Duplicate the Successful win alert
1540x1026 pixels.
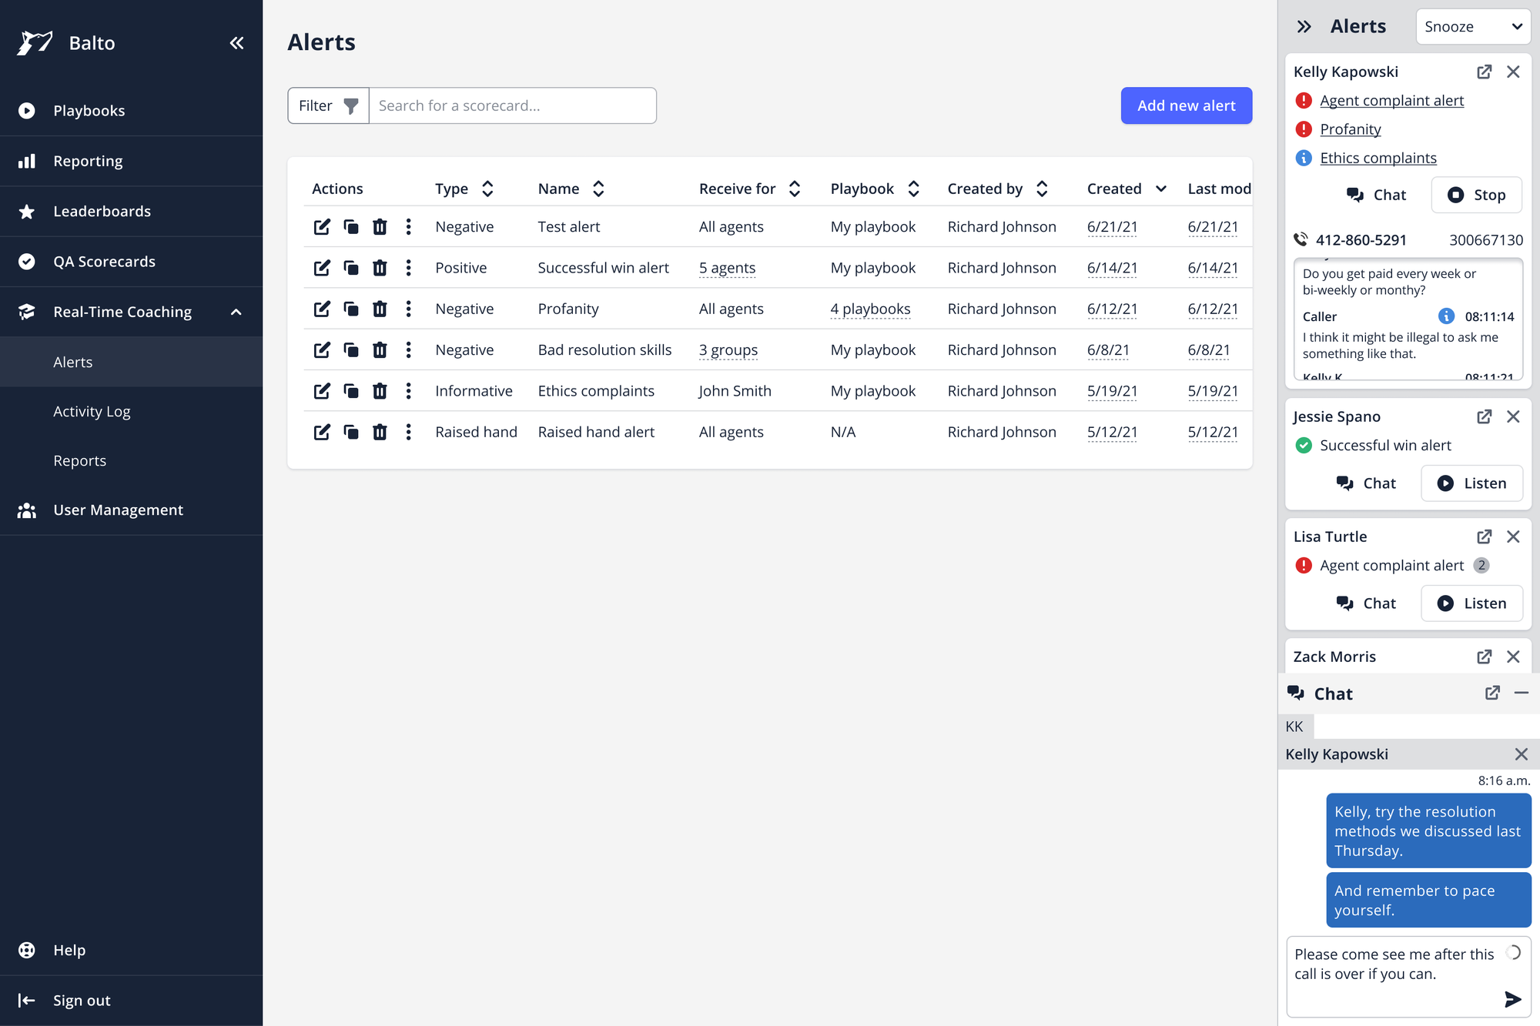351,268
